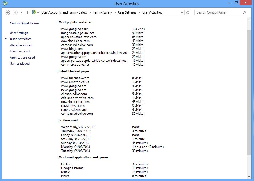
Task: Click the scrollbar down arrow
Action: point(249,177)
